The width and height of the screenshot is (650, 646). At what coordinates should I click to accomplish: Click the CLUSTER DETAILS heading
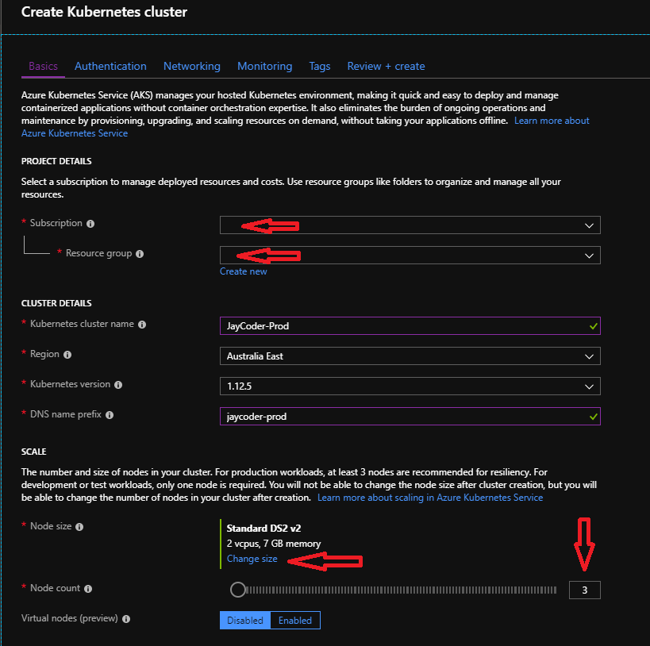(x=56, y=303)
